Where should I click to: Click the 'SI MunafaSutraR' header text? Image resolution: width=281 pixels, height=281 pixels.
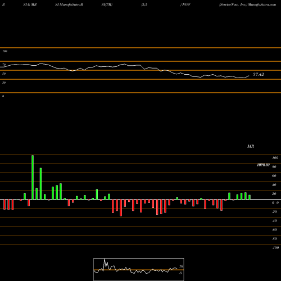tap(69, 4)
